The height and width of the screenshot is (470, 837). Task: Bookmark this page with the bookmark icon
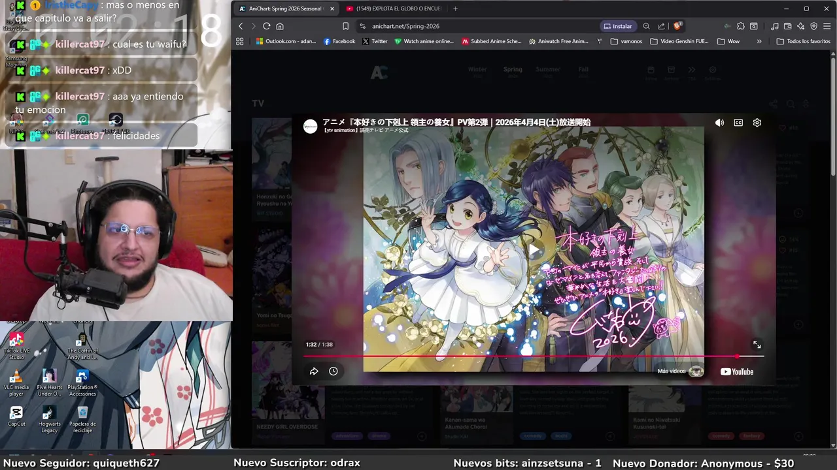345,26
